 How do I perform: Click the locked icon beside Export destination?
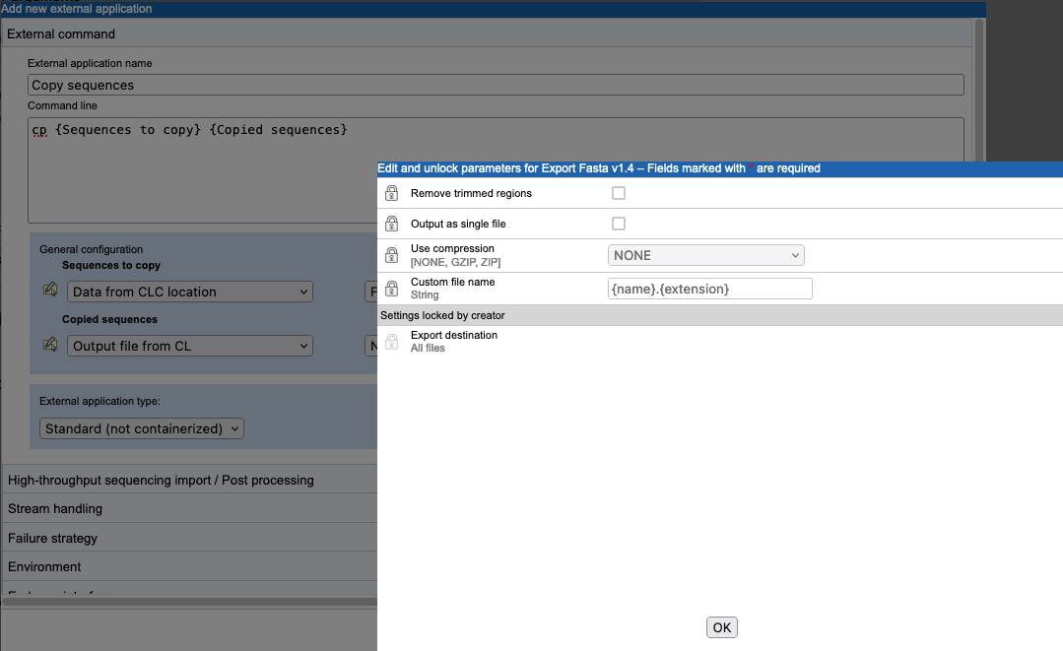click(391, 341)
